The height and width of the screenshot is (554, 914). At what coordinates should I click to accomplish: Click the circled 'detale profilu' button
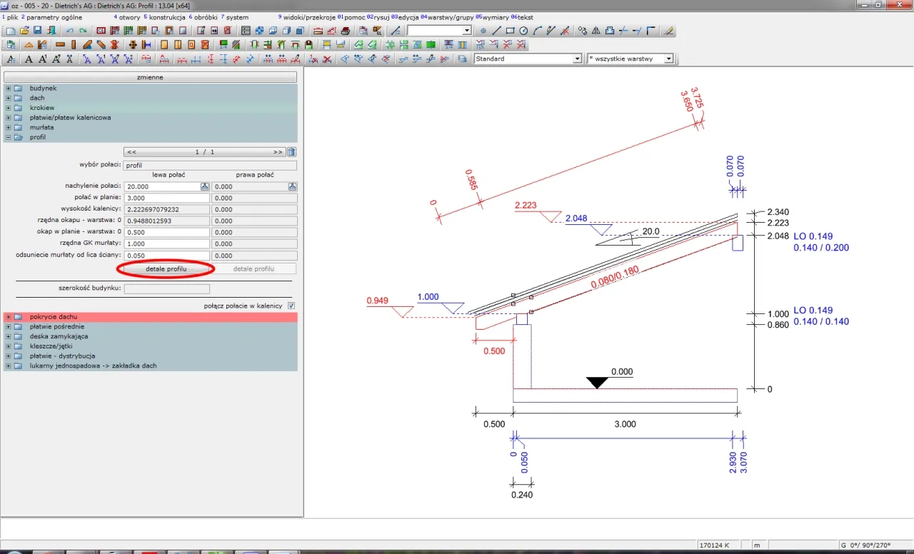click(166, 268)
